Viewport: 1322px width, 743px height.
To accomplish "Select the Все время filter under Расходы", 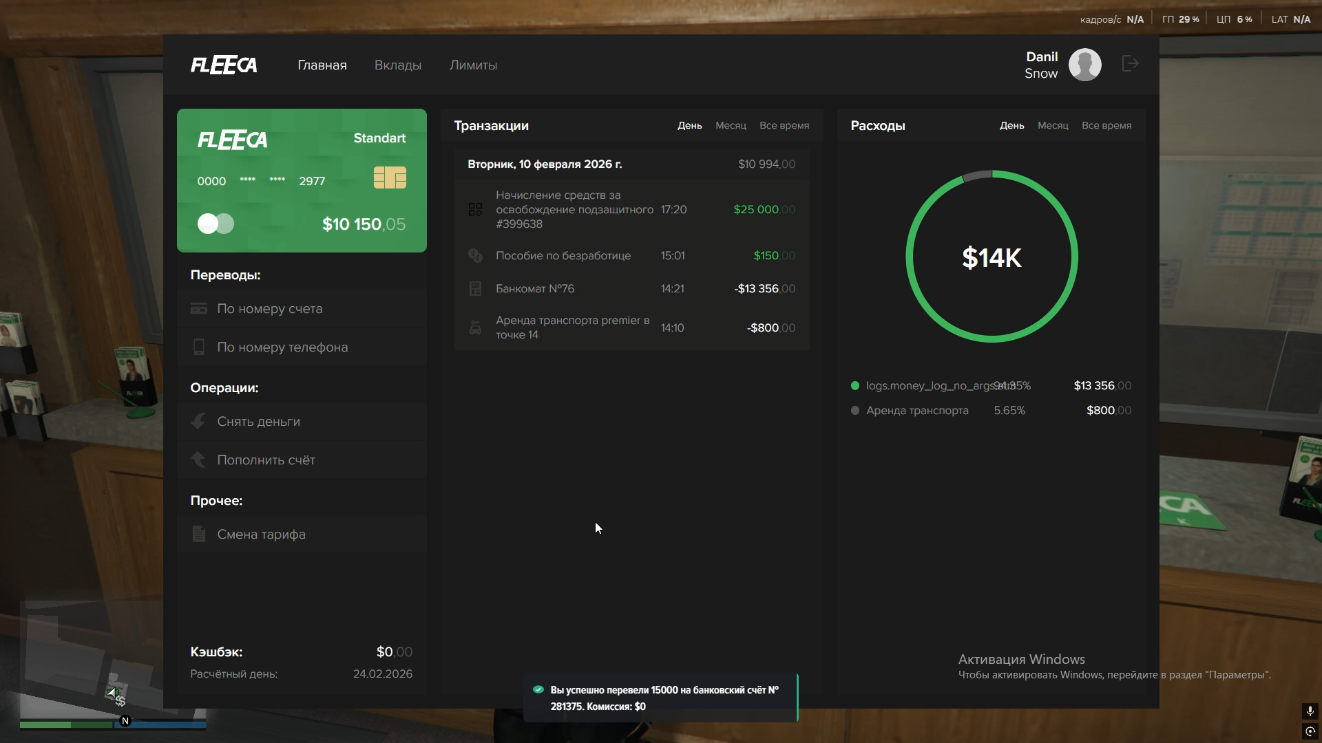I will point(1106,126).
